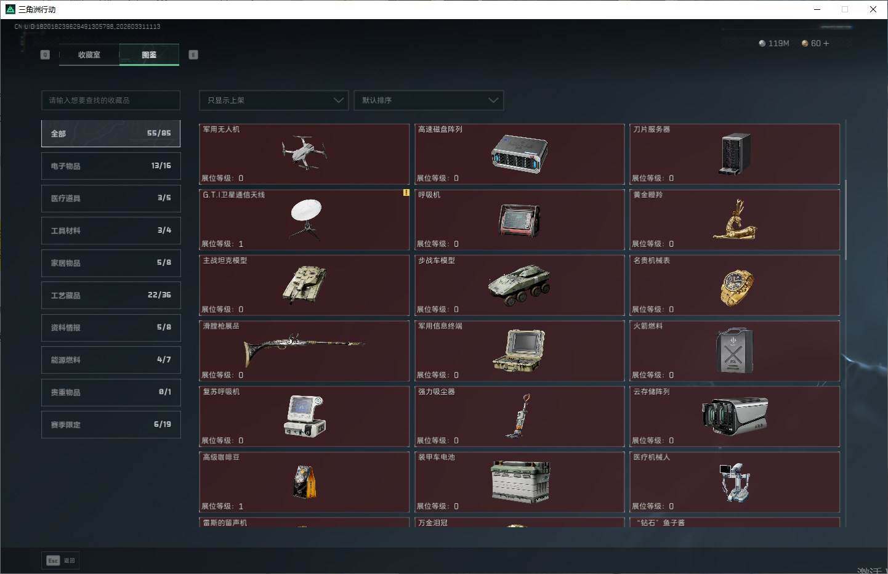Select the 图鉴 tab
888x574 pixels.
[x=149, y=55]
